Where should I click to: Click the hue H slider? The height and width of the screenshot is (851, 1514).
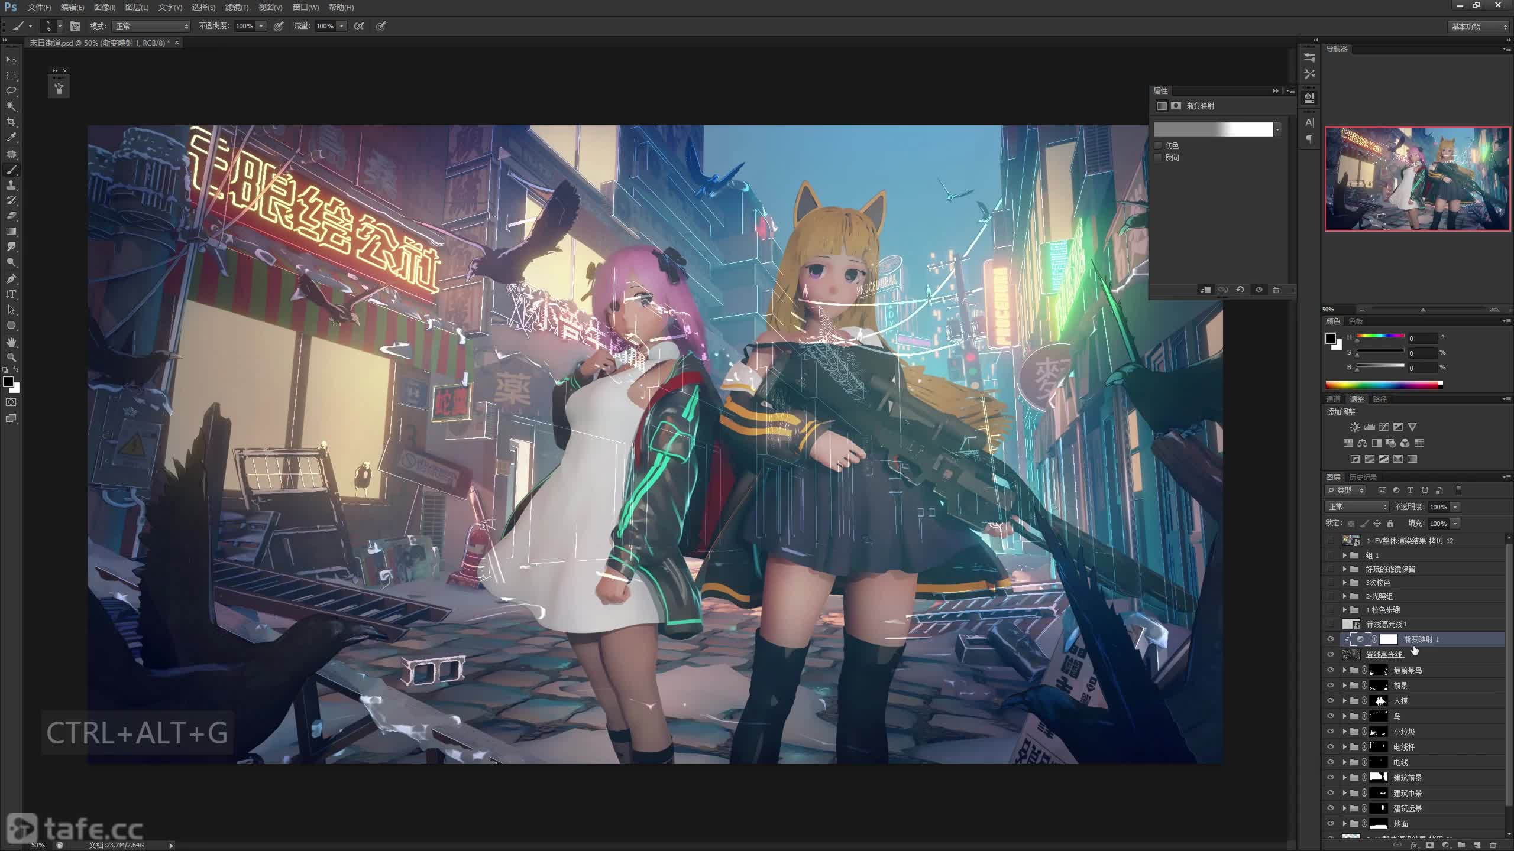click(1380, 336)
